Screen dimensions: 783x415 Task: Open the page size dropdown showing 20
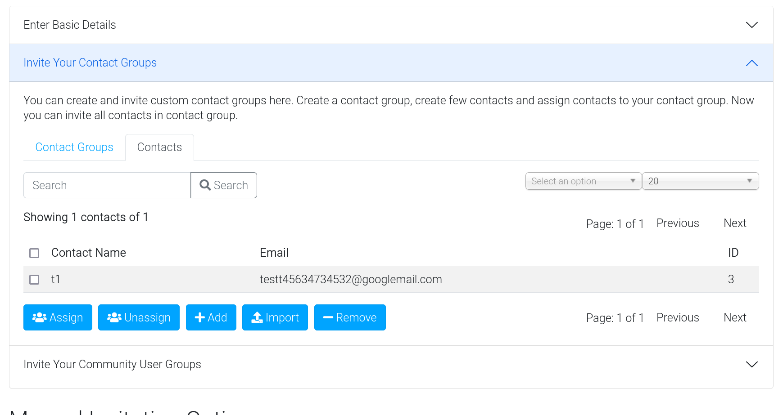pos(700,181)
